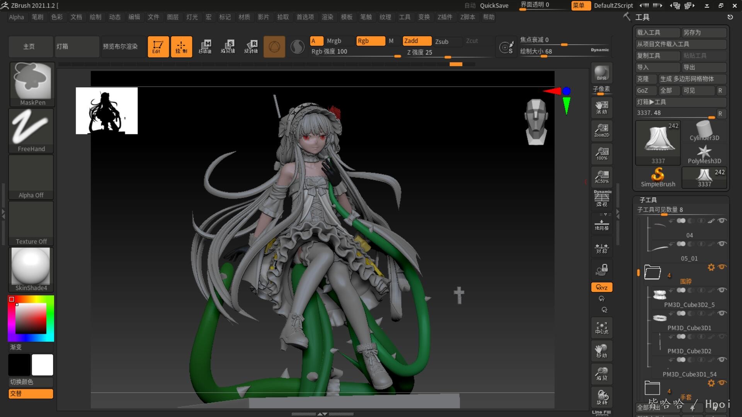Open the Alpha Off selector
Screen dimensions: 742x417
pyautogui.click(x=31, y=177)
